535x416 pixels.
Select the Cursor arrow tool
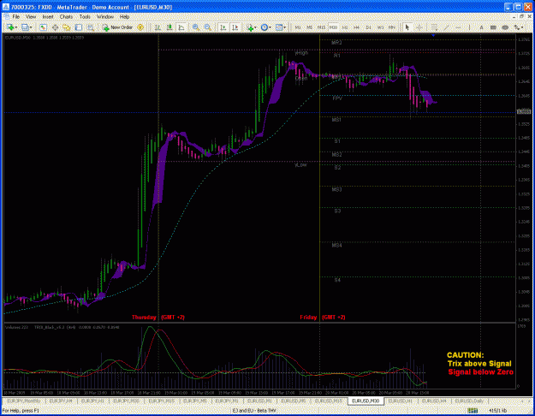tap(407, 27)
